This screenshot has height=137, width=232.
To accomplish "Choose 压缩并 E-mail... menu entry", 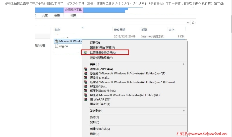I will click(100, 78).
